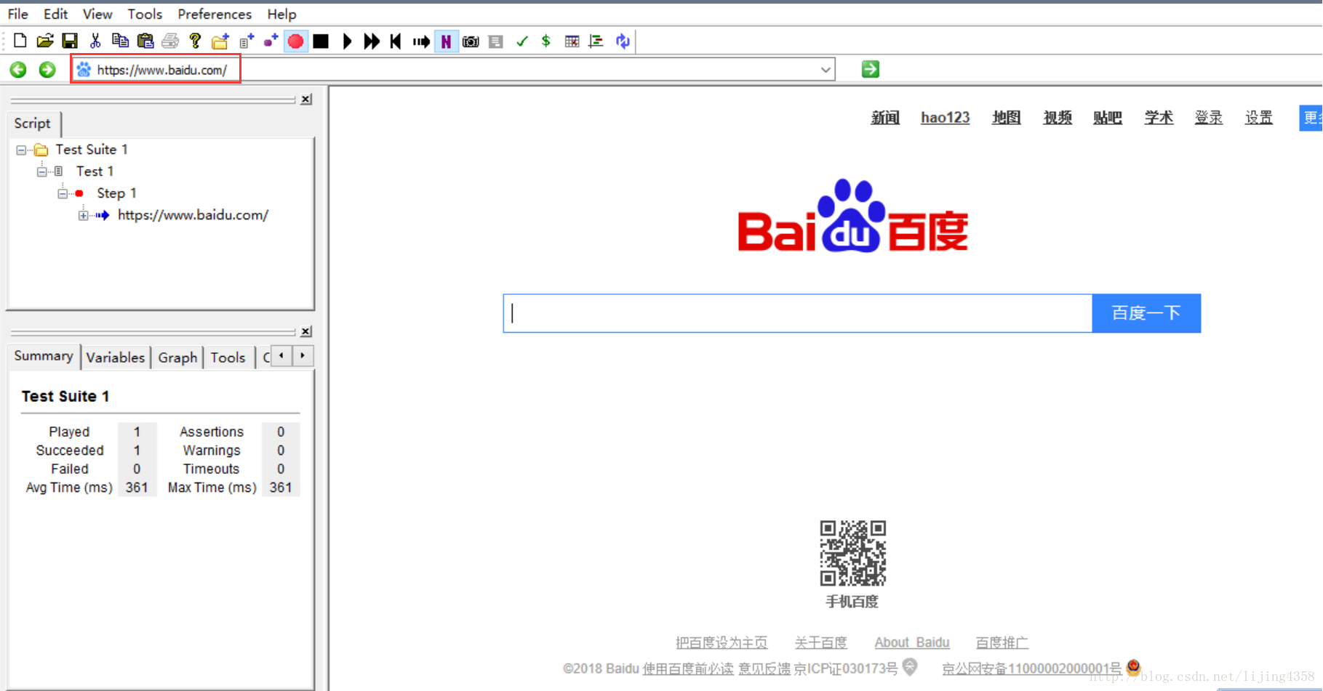The image size is (1323, 691).
Task: Collapse the Test 1 tree node
Action: tap(42, 171)
